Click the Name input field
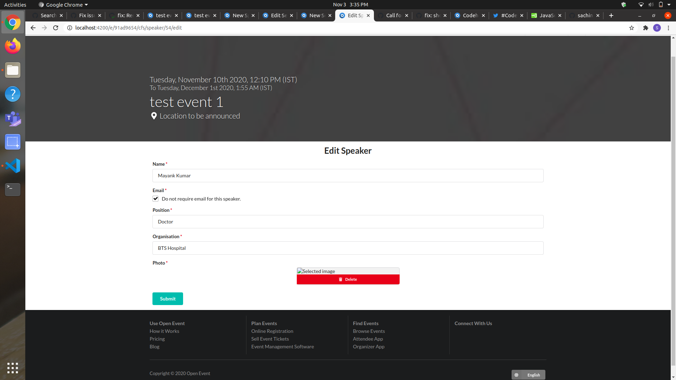This screenshot has width=676, height=380. tap(348, 176)
